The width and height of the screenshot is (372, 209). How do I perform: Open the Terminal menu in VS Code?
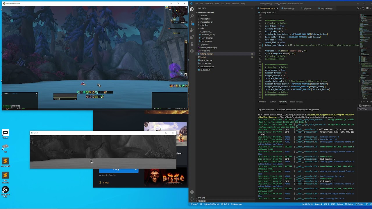[235, 3]
